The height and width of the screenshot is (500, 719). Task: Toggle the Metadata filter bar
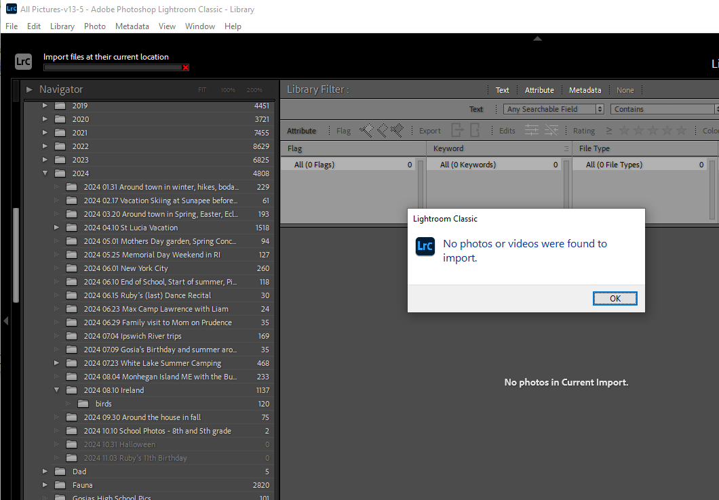point(585,89)
